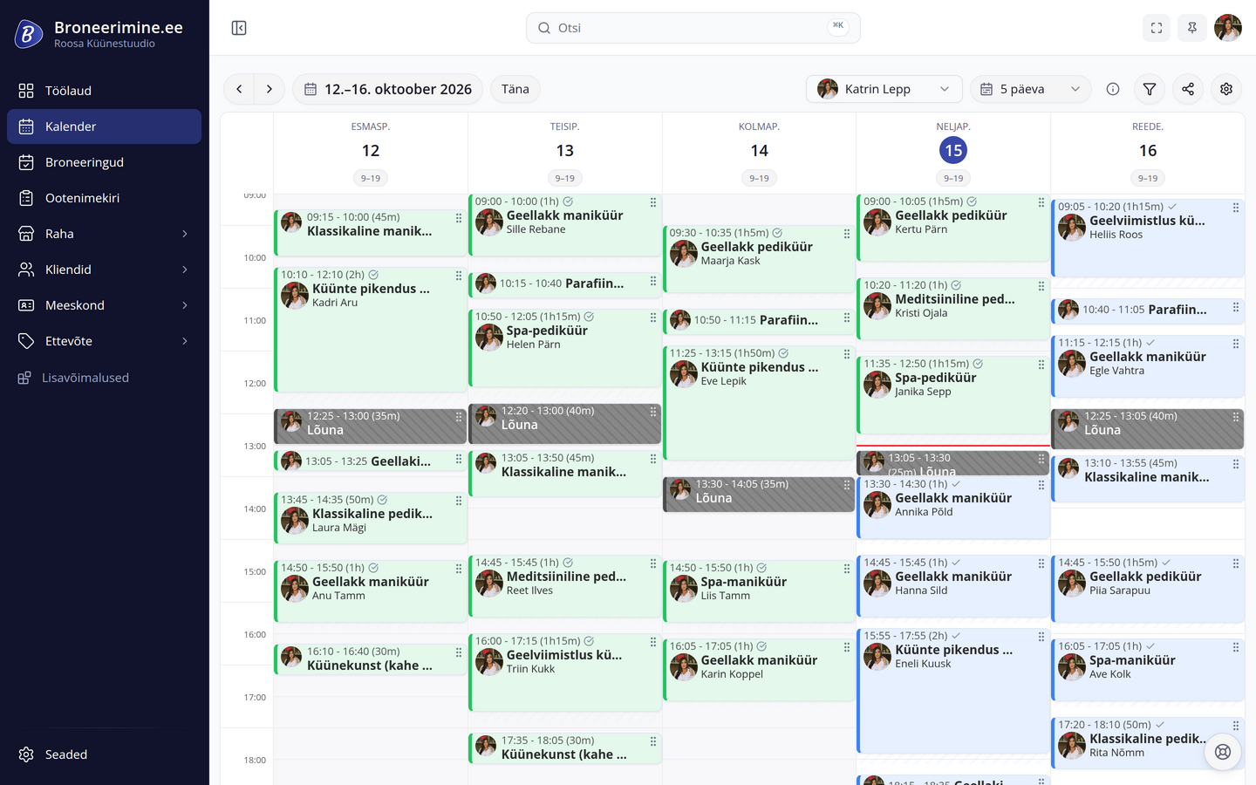Open calendar filter icon

coord(1150,89)
